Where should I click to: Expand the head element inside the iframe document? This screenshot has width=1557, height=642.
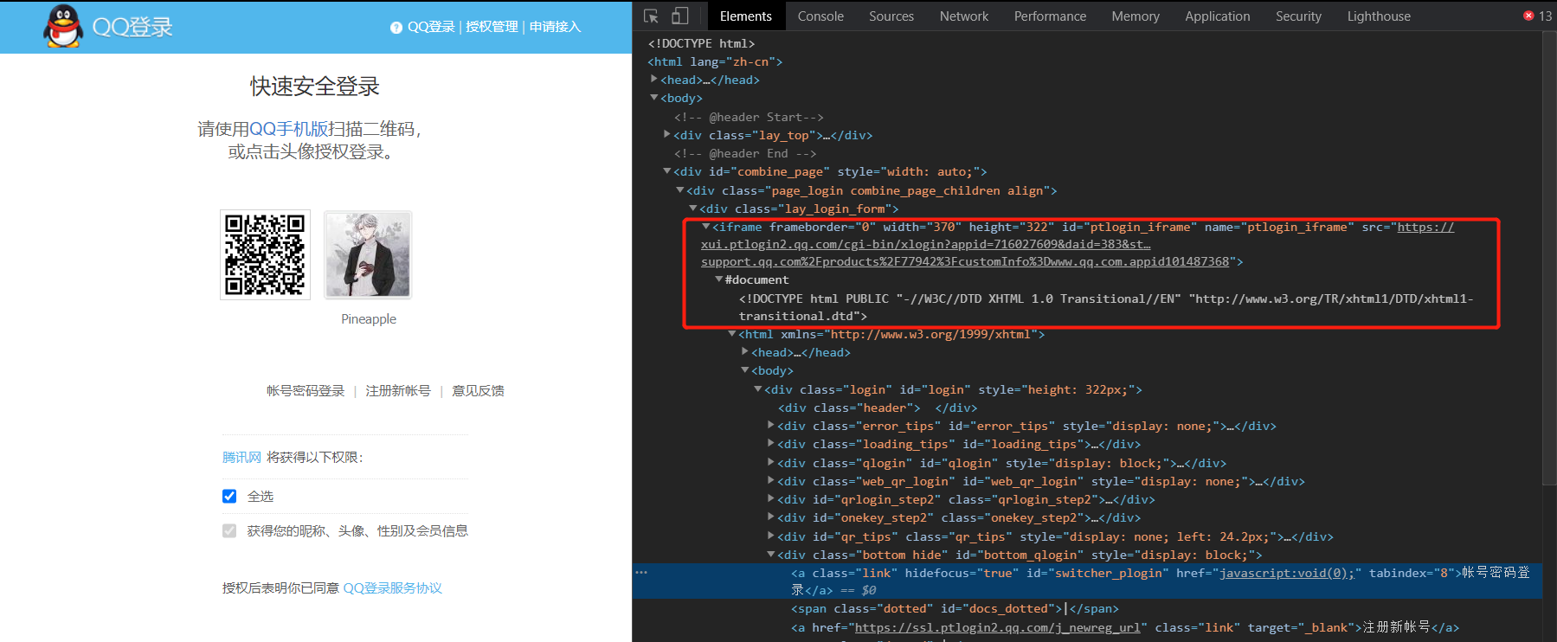[x=745, y=351]
